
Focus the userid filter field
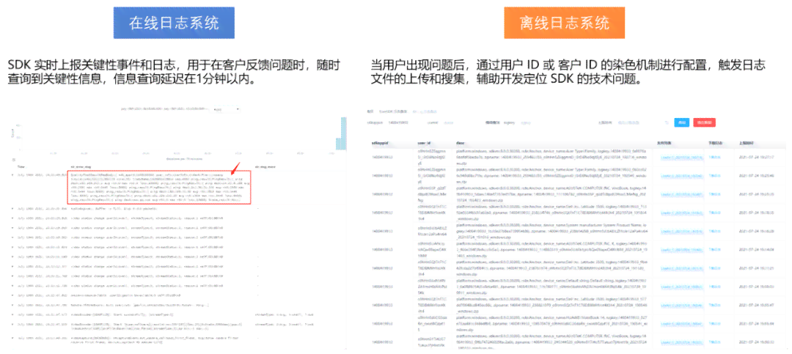449,122
